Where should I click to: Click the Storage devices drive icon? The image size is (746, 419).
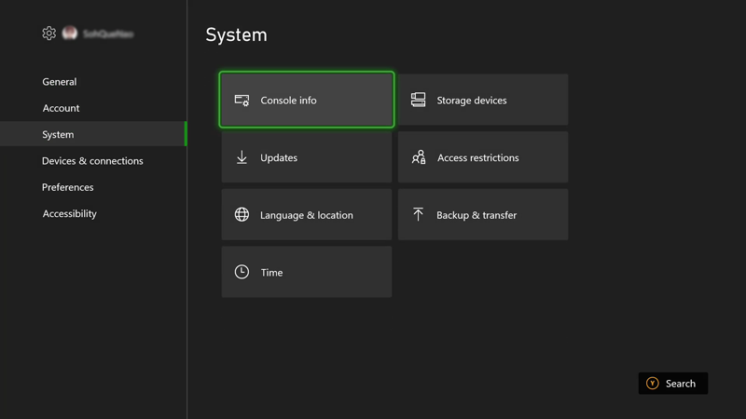pyautogui.click(x=418, y=100)
